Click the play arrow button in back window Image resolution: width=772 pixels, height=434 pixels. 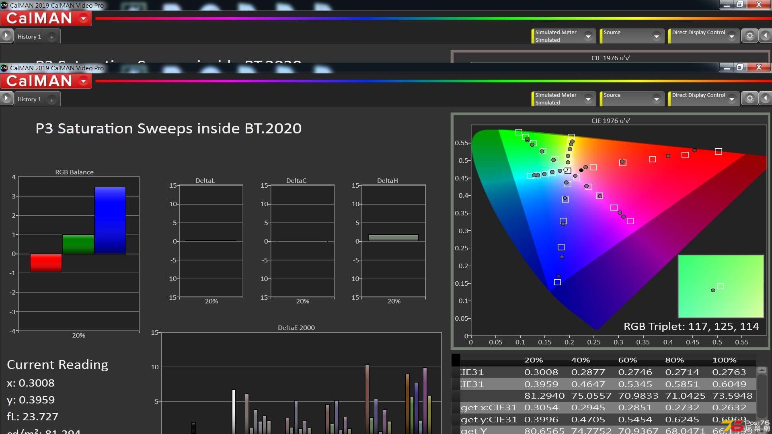[x=6, y=36]
